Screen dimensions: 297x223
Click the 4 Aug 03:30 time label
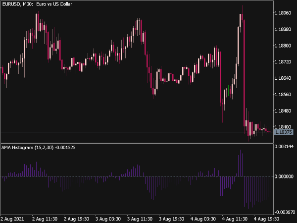pos(203,219)
